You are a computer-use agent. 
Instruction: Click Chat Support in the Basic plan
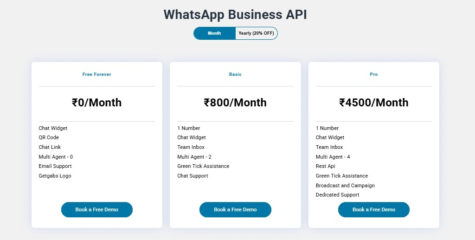(x=193, y=176)
